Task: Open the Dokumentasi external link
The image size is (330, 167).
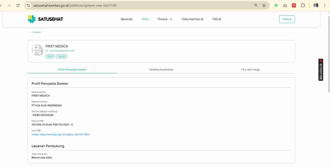Action: click(192, 19)
